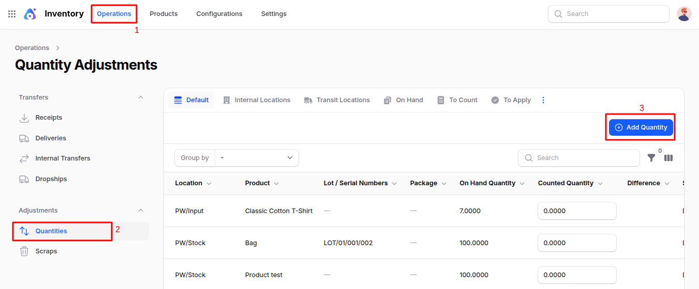
Task: Click the Operations breadcrumb link
Action: point(32,48)
